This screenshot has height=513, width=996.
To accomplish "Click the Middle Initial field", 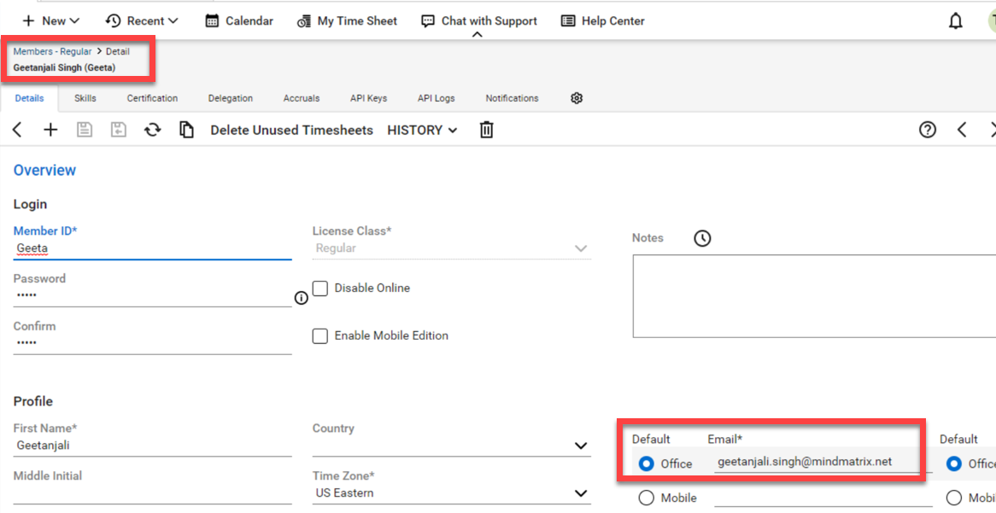I will point(152,493).
